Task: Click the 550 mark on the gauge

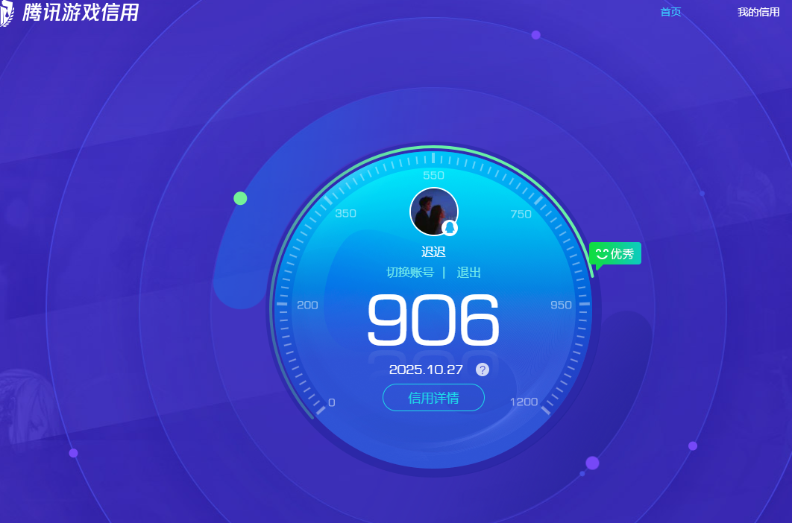Action: 433,176
